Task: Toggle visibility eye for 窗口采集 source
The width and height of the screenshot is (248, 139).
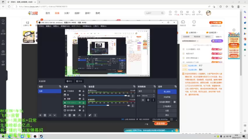Action: (x=80, y=107)
